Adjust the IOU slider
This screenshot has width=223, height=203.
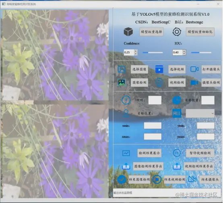point(201,53)
